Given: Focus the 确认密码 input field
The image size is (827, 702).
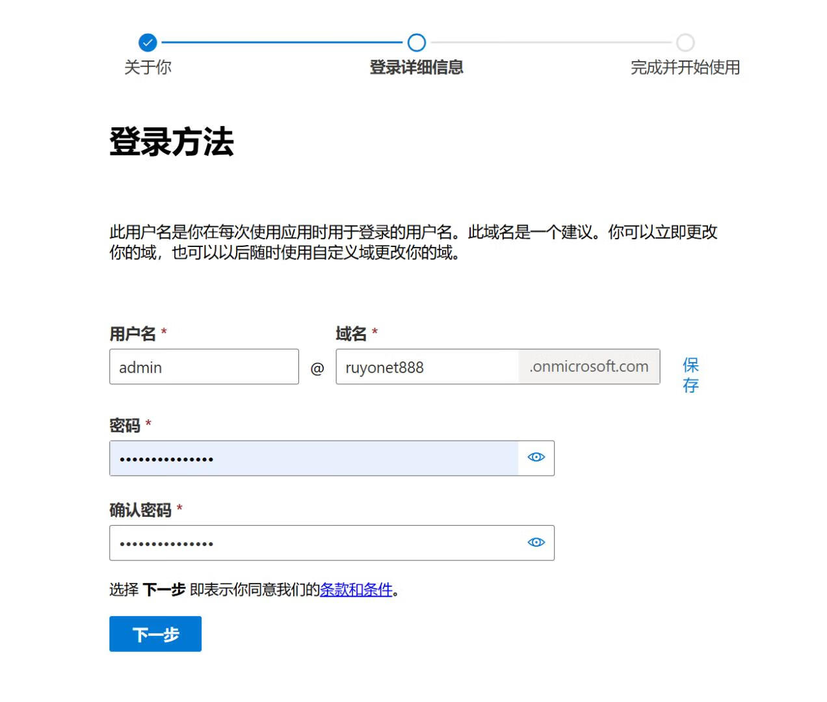Looking at the screenshot, I should pos(313,543).
